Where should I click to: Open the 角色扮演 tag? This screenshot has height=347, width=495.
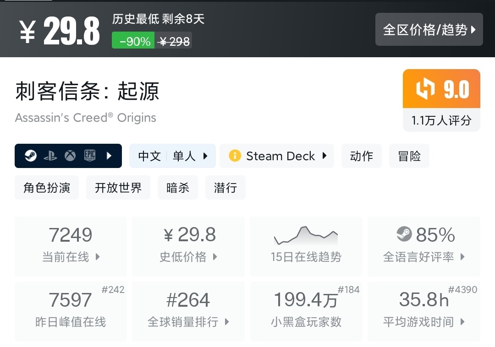tap(47, 188)
